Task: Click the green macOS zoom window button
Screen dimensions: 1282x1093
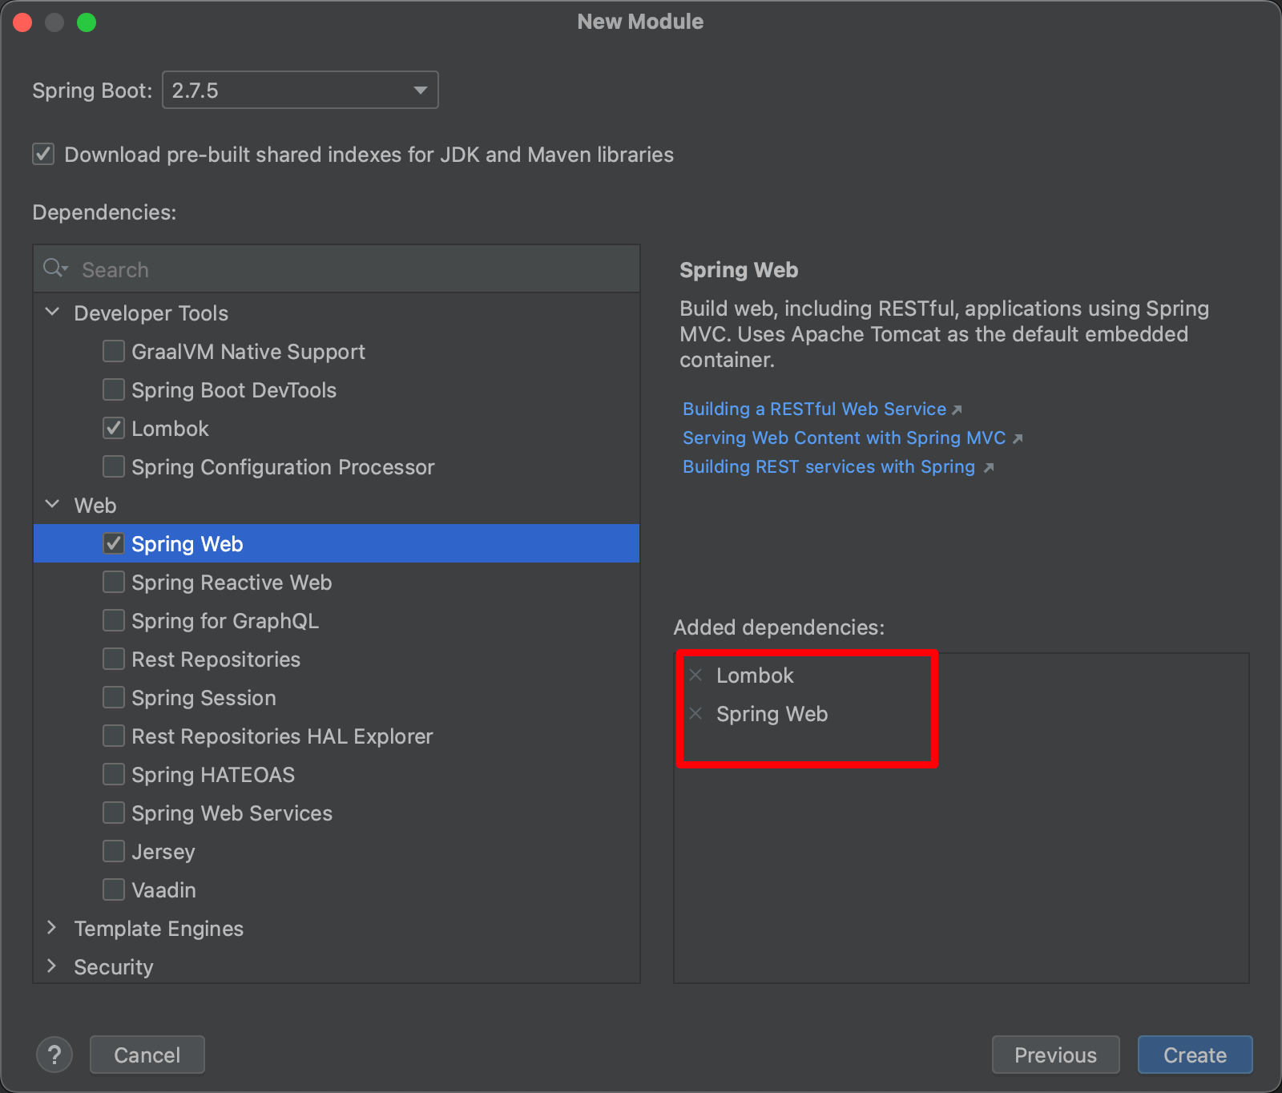Action: pos(87,22)
